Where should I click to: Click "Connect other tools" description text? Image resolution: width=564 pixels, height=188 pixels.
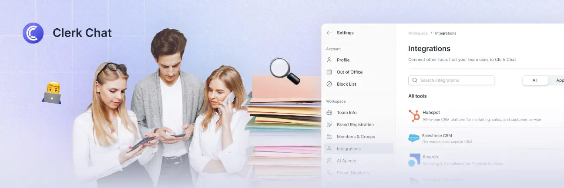pyautogui.click(x=462, y=60)
